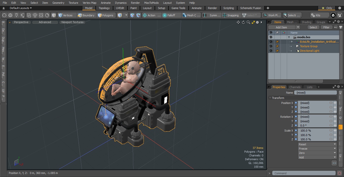344x177 pixels.
Task: Open Items panel gear settings icon
Action: point(338,22)
